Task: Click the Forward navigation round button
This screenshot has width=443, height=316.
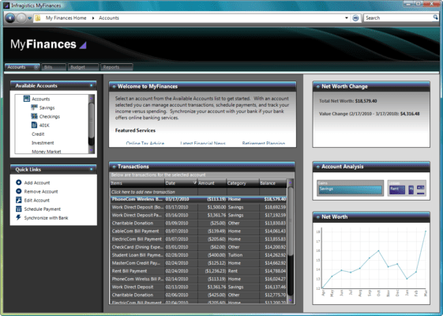Action: pos(21,18)
